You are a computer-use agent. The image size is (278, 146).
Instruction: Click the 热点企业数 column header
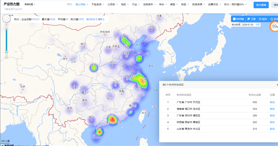point(255,95)
